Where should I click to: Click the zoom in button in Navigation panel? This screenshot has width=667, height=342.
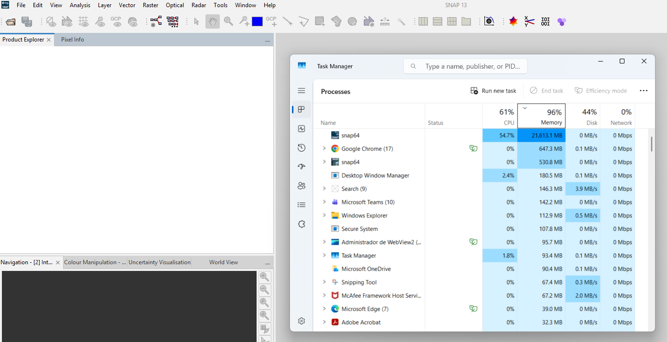click(264, 277)
